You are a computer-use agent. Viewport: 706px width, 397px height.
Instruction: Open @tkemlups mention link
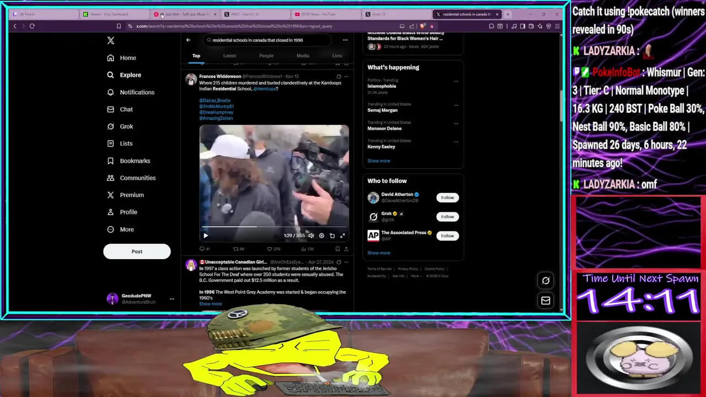click(264, 89)
